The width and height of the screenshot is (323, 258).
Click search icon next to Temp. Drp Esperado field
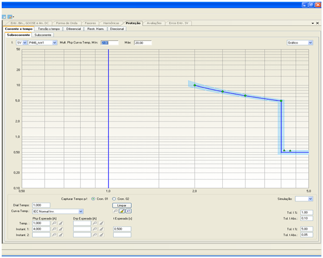(x=95, y=223)
